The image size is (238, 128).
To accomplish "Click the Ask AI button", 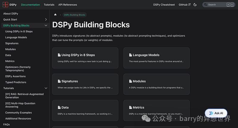I will coord(216,113).
